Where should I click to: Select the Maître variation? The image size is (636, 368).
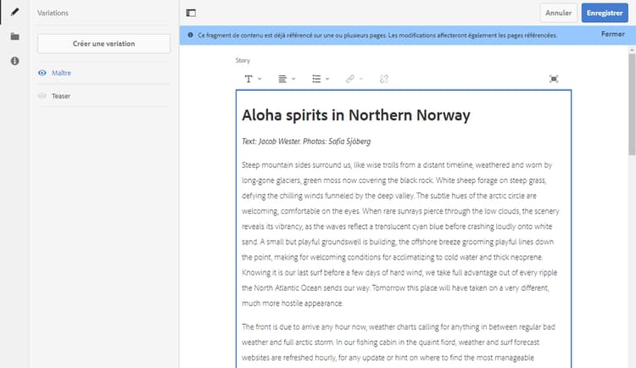(x=61, y=73)
